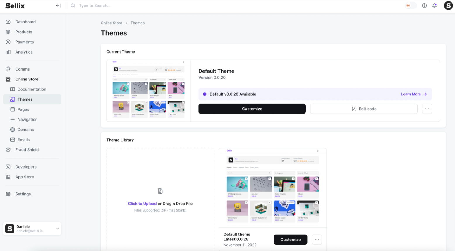This screenshot has height=251, width=455.
Task: Open Fraud Shield from the sidebar
Action: 27,149
